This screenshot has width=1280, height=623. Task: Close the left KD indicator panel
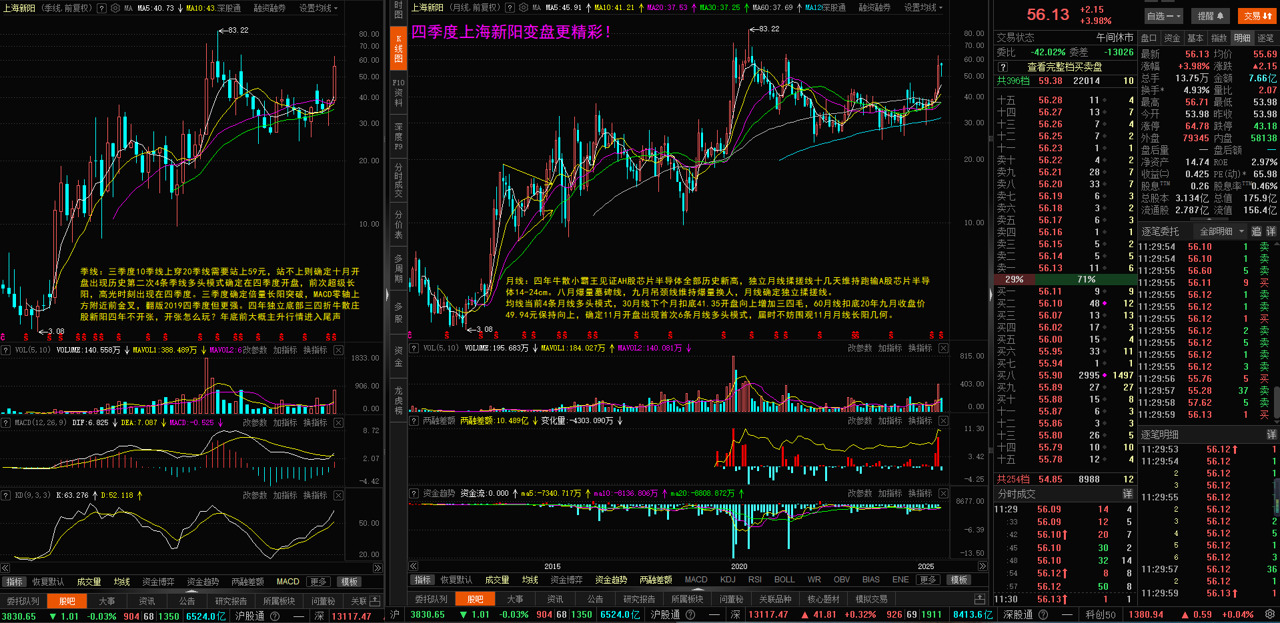coord(338,495)
